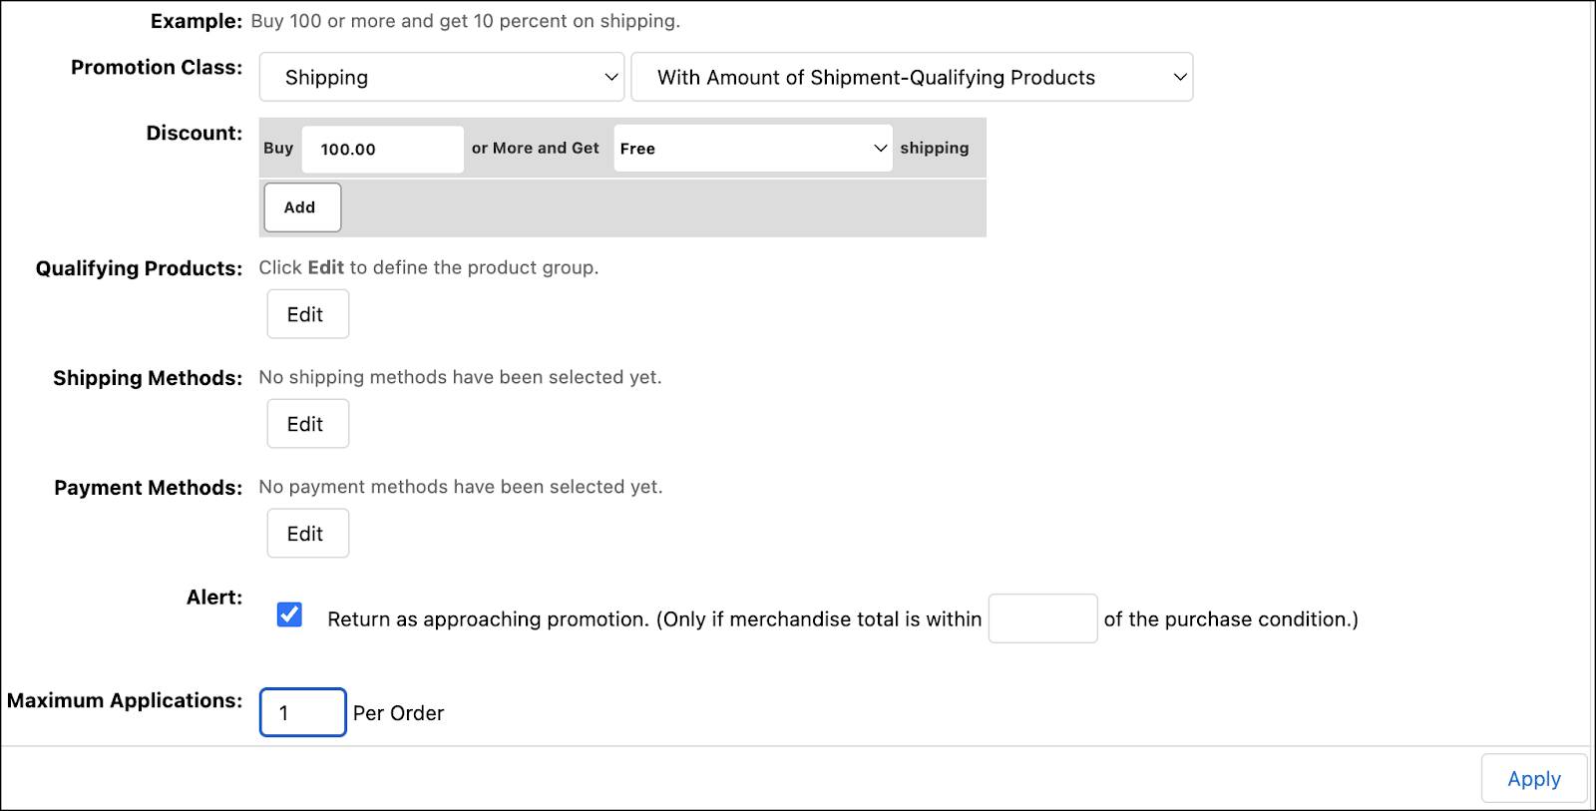Screen dimensions: 1596x811
Task: Click the Buy amount field showing 100.00
Action: [x=382, y=149]
